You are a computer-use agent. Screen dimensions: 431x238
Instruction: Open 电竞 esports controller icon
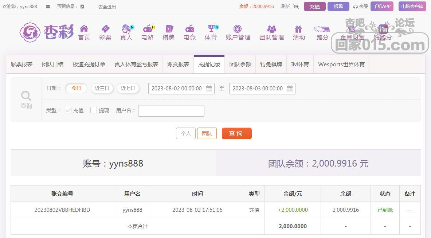point(190,28)
